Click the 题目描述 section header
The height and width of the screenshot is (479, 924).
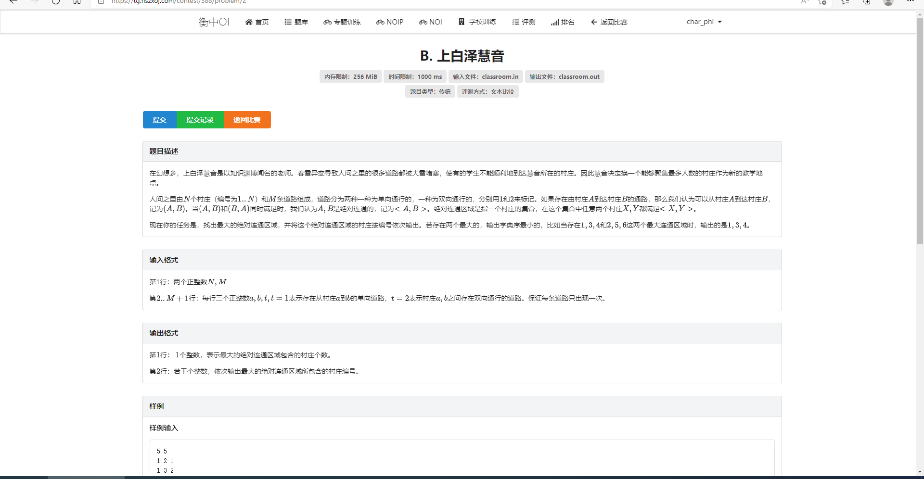point(462,151)
